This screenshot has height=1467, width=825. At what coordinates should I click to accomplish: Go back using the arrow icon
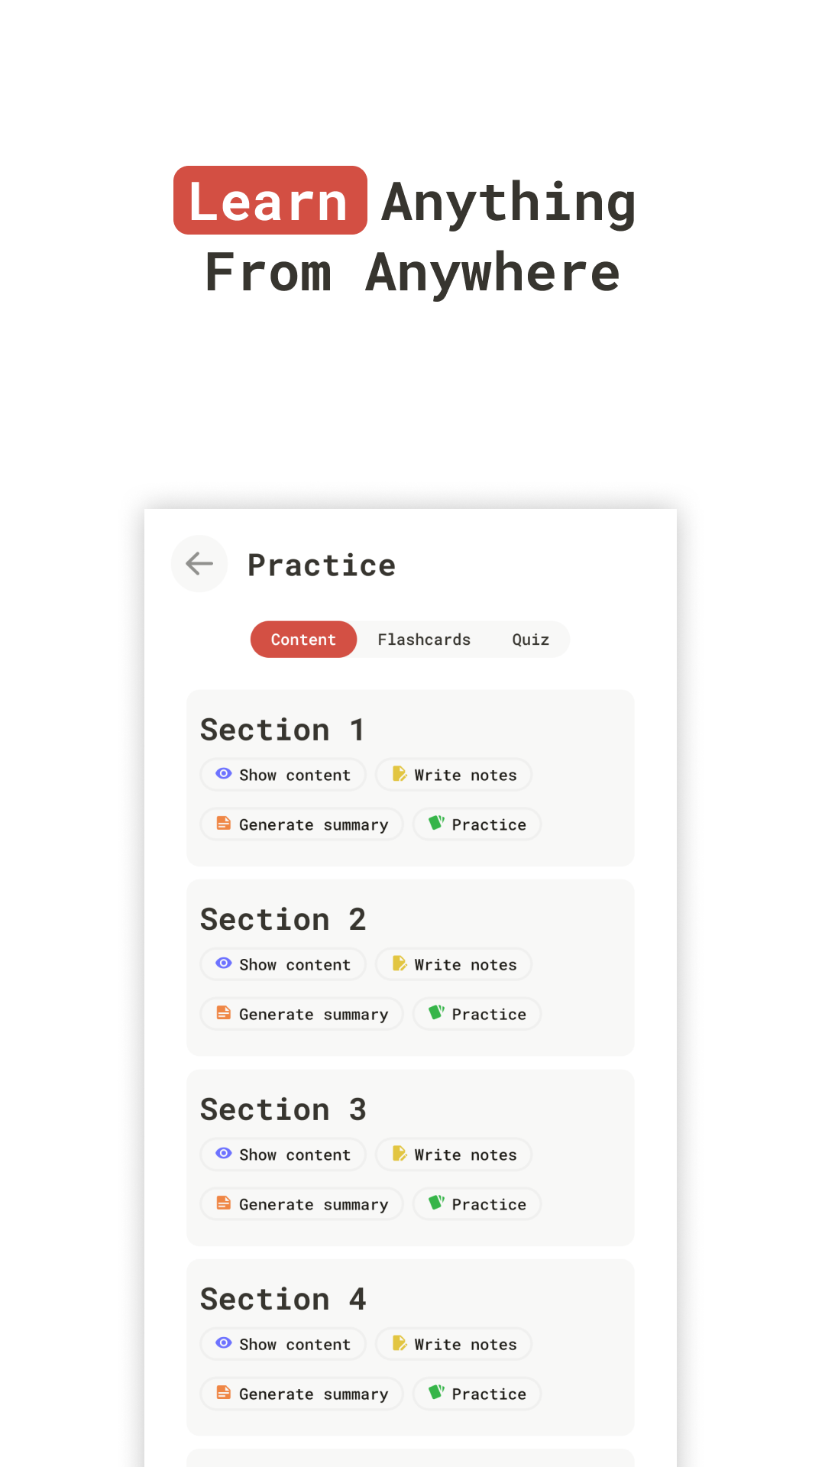(199, 564)
